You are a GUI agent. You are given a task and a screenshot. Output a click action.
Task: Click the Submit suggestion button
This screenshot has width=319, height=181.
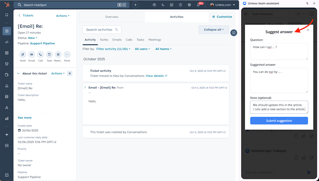coord(279,121)
